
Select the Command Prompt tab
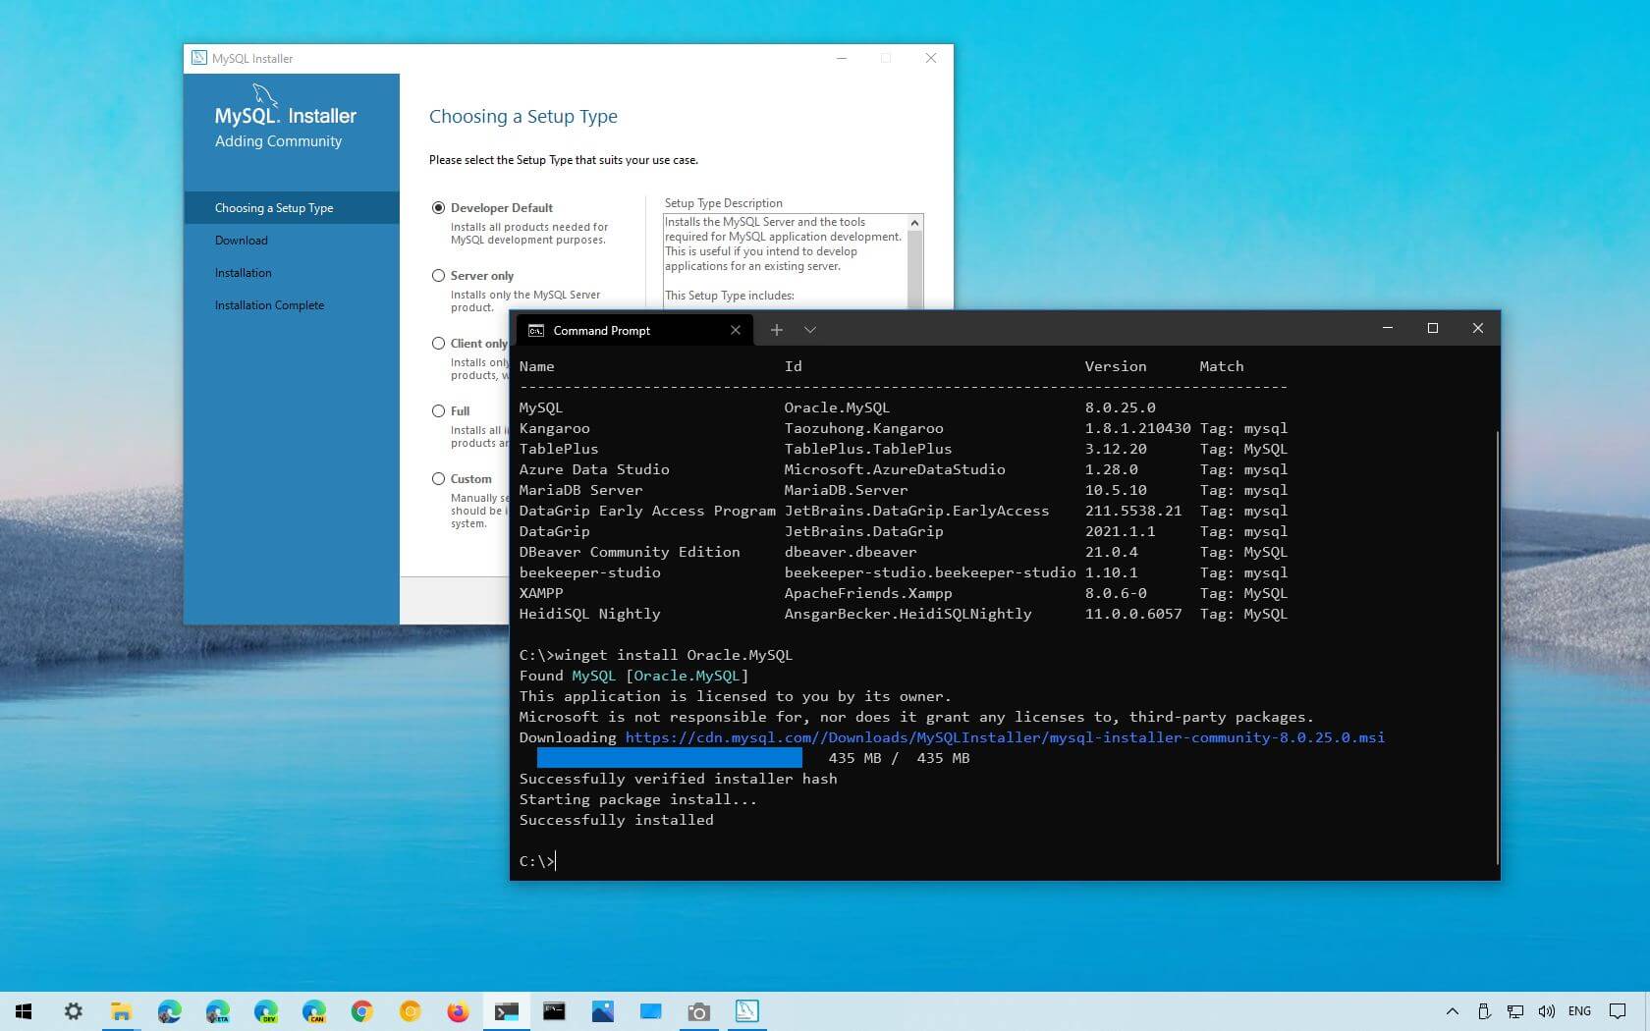coord(634,330)
